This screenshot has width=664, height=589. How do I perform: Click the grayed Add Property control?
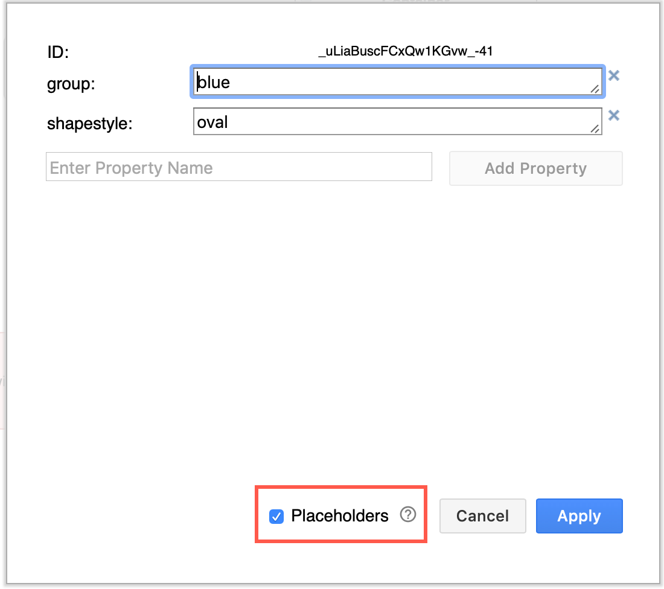(x=535, y=168)
